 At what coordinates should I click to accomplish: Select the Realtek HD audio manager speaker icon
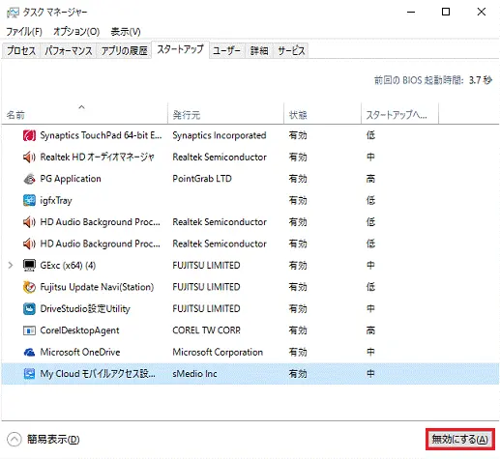29,158
